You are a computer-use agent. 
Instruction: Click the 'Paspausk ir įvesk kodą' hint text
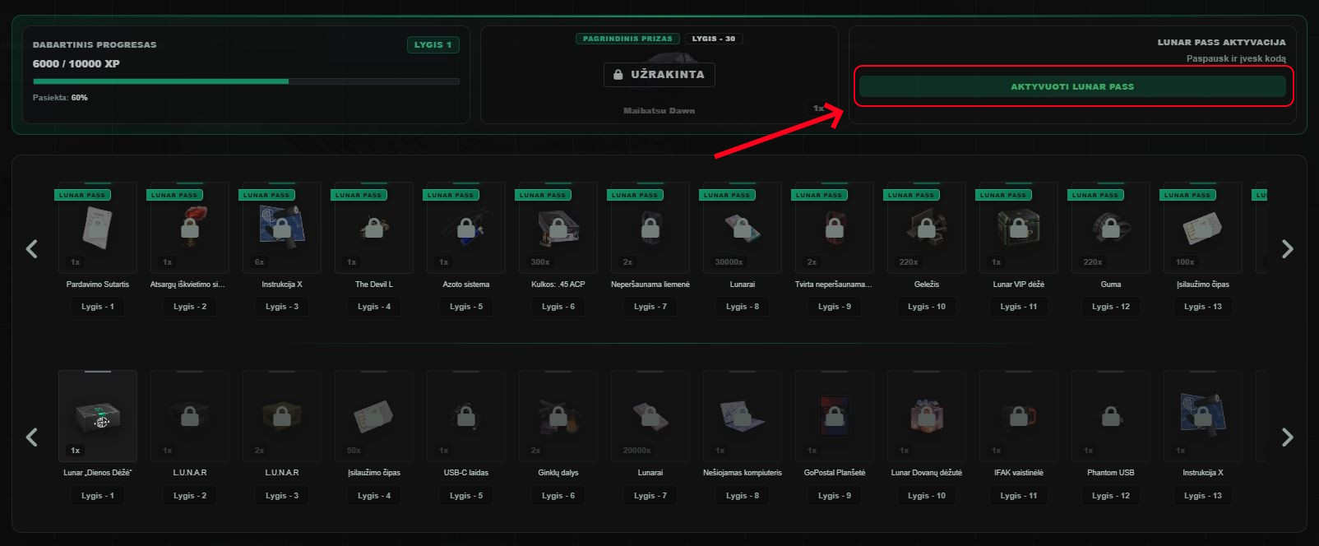tap(1236, 58)
